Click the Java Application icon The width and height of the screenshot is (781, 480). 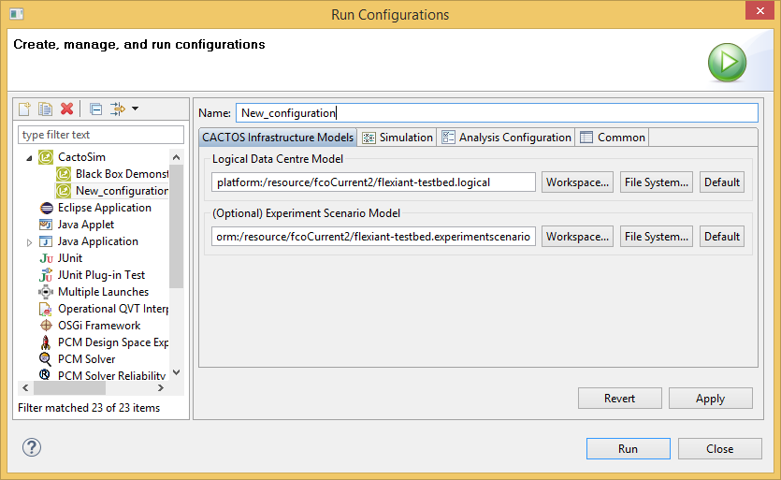coord(46,241)
